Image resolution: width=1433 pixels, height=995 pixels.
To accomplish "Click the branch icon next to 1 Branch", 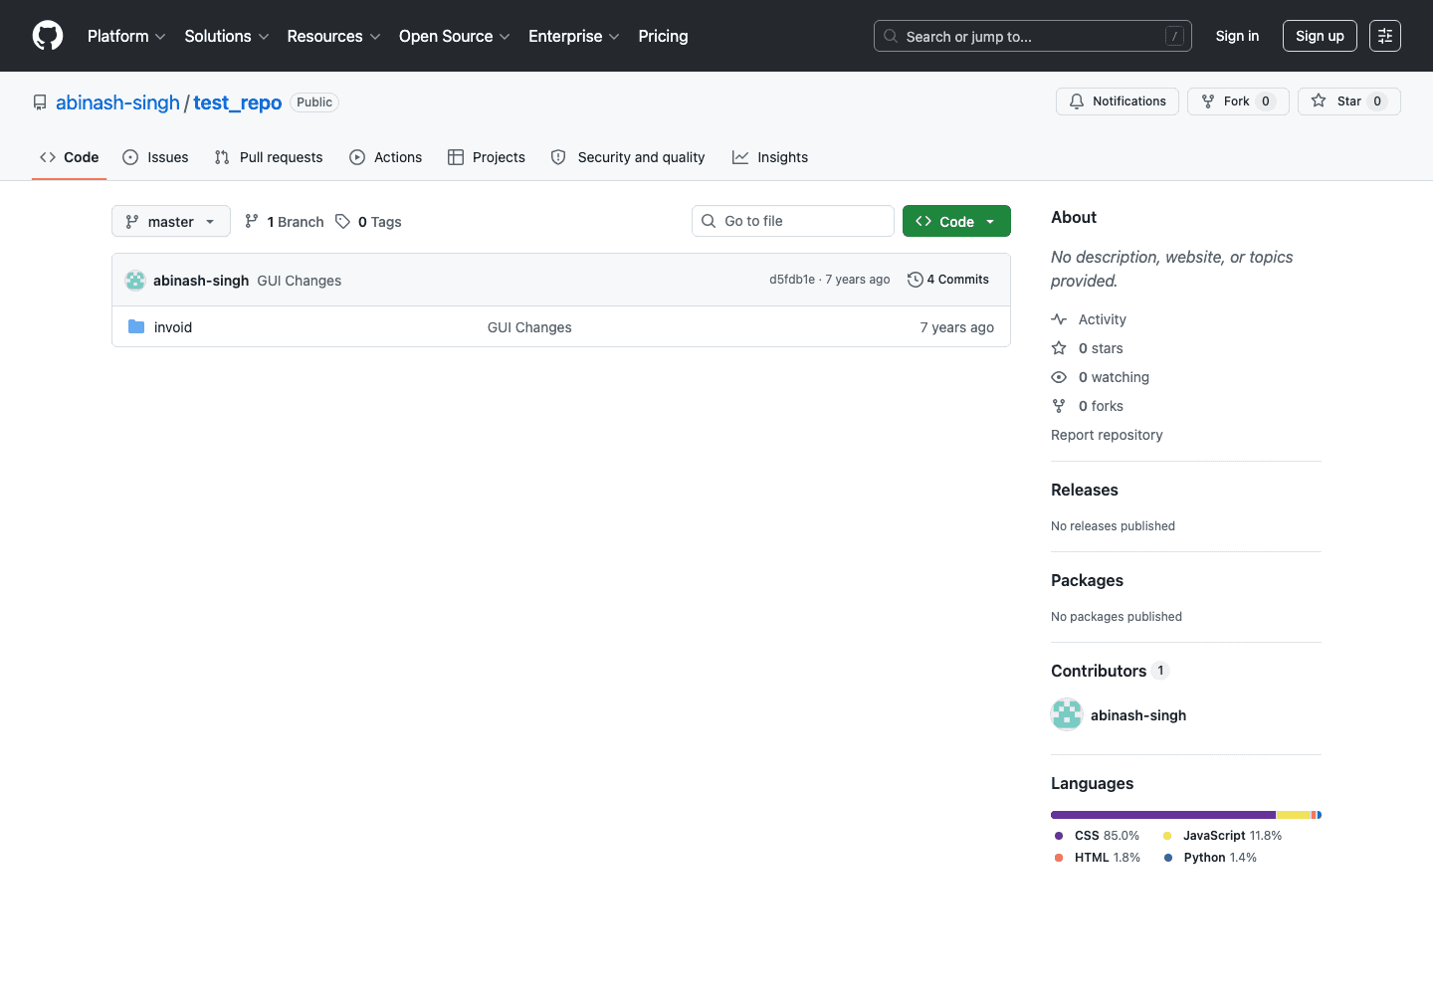I will pyautogui.click(x=252, y=221).
